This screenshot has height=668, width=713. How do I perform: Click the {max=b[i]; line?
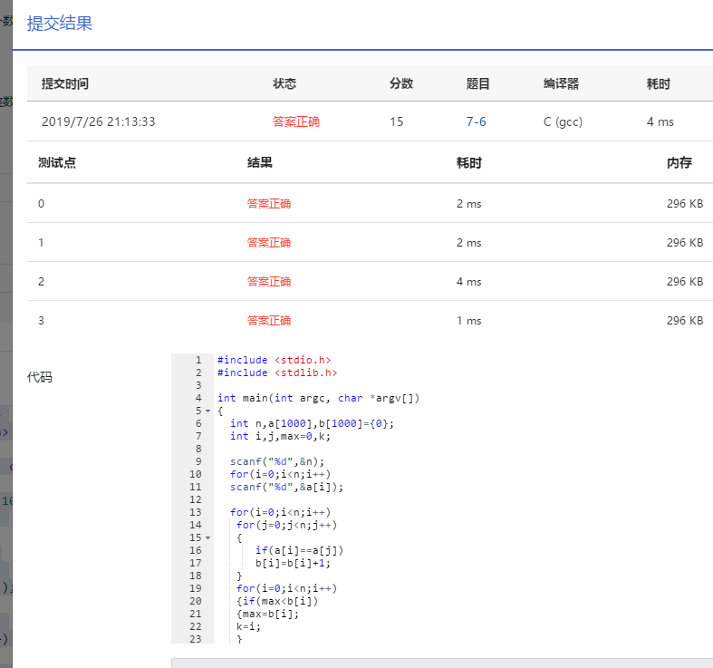click(x=267, y=614)
